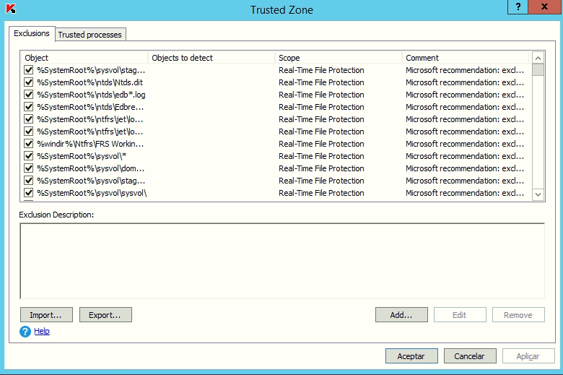Select the %SystemRoot%\ntds\Ntds.dit row text
This screenshot has height=375, width=563.
tap(90, 82)
